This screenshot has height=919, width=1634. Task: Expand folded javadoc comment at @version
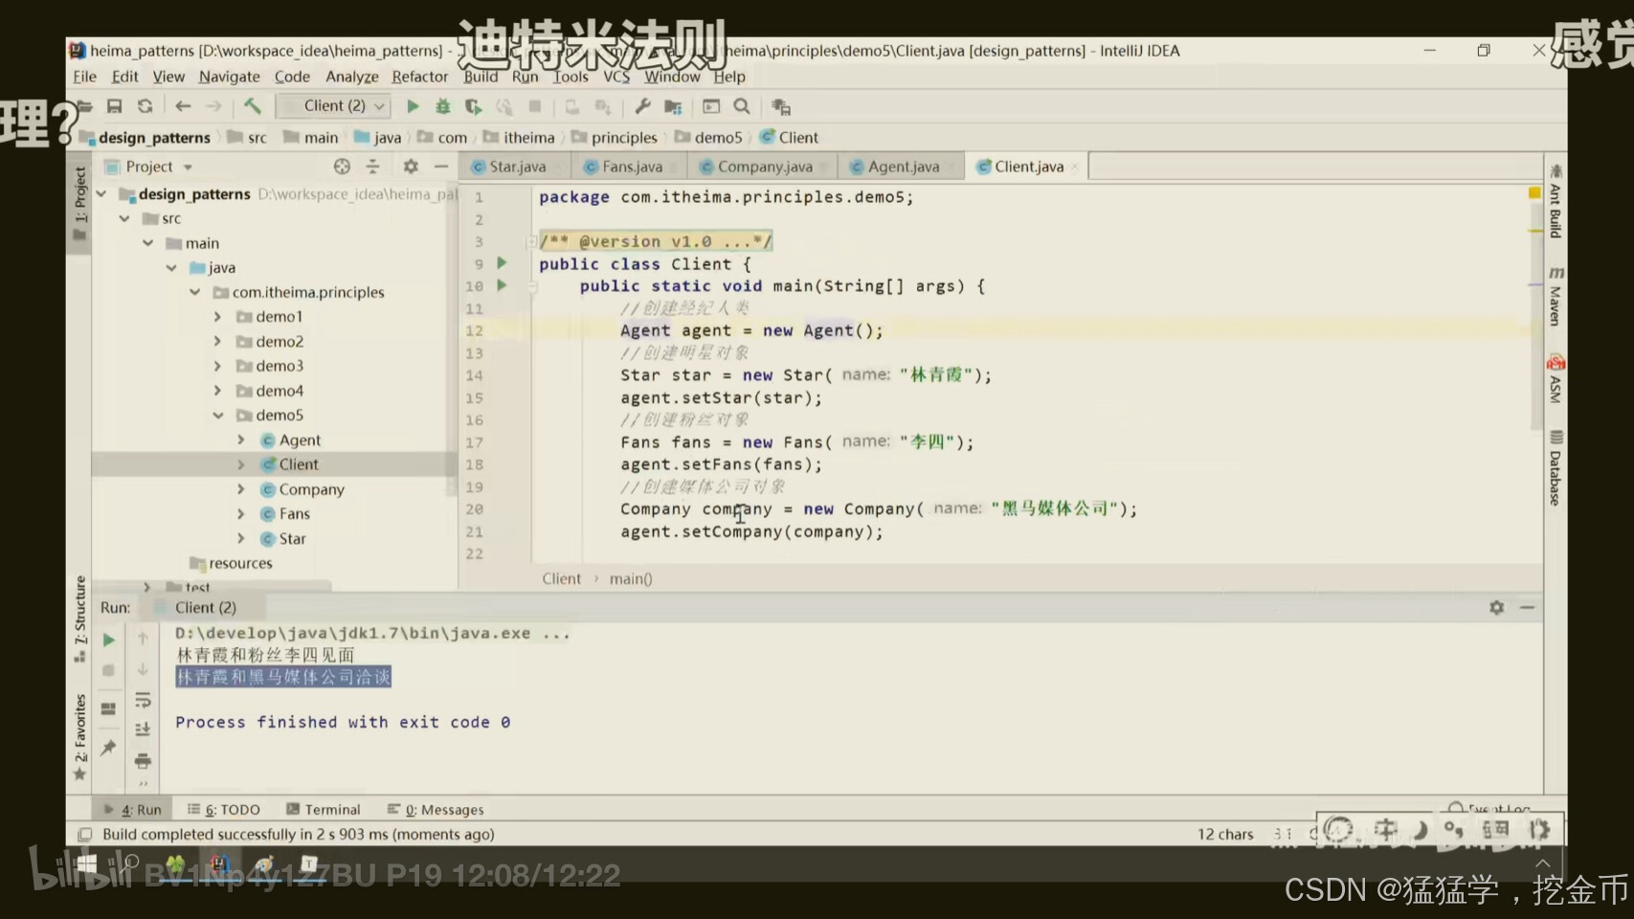click(530, 242)
